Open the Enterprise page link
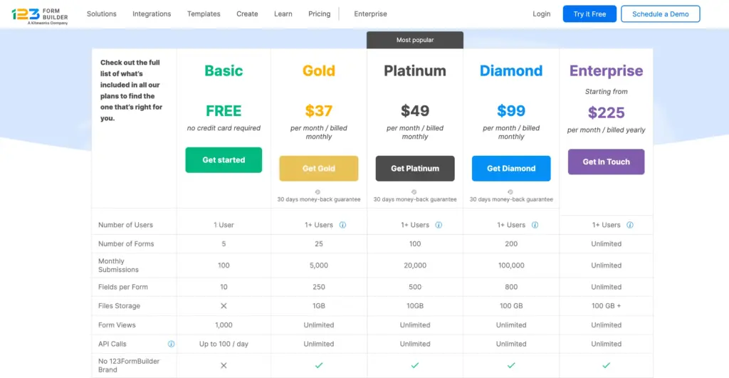 coord(371,14)
